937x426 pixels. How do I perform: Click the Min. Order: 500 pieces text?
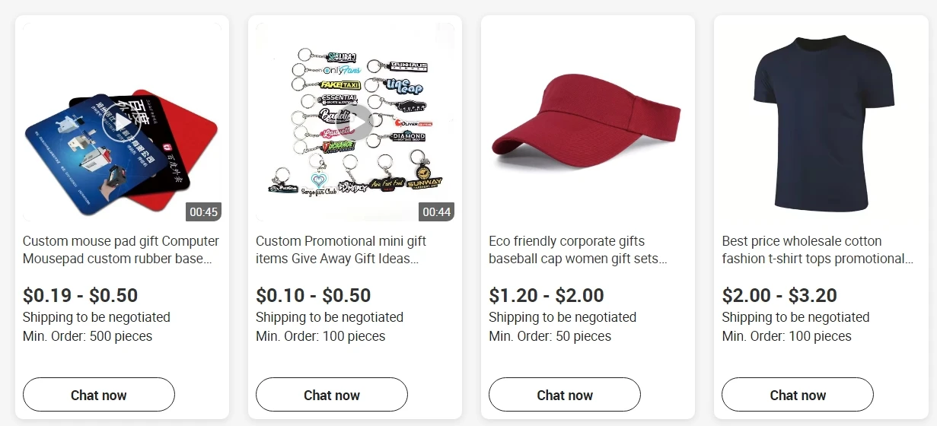point(88,336)
